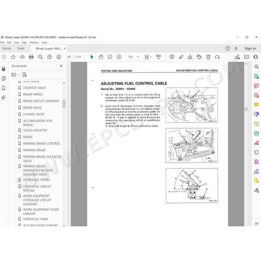Open HYDRAULIC PIPING bookmark

pyautogui.click(x=36, y=180)
